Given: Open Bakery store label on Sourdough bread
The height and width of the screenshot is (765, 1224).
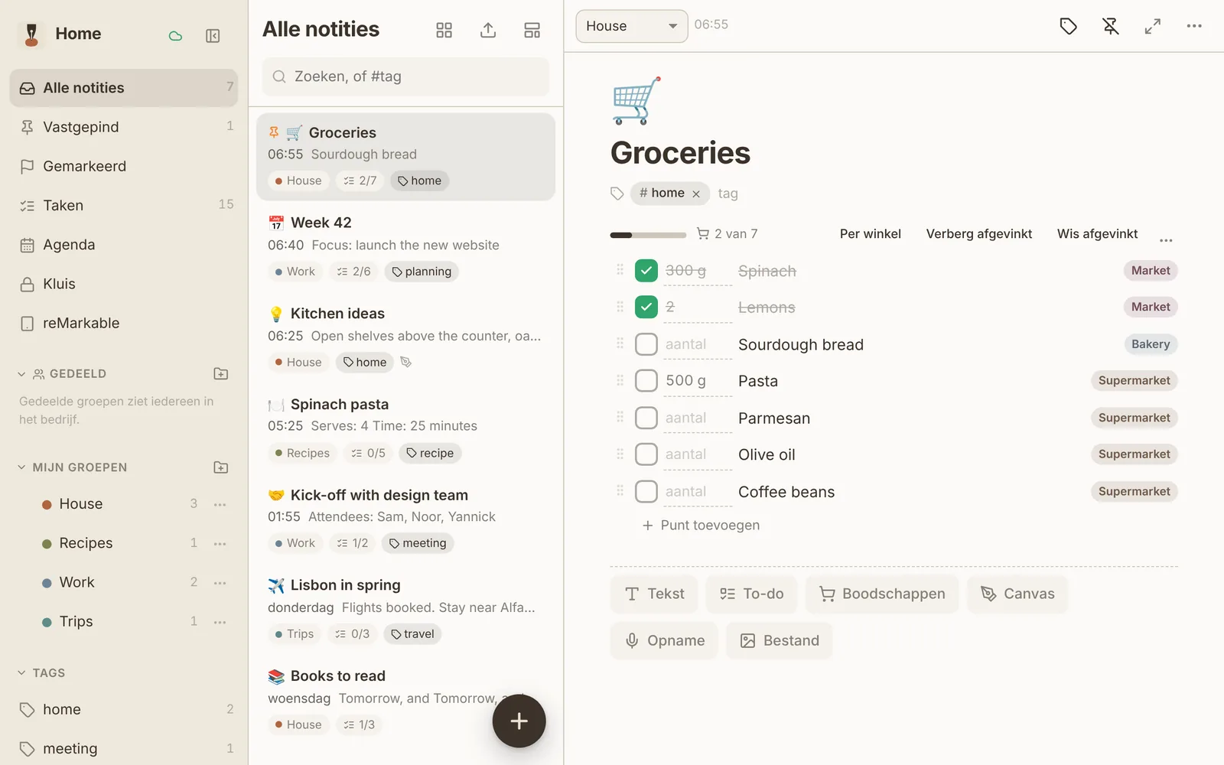Looking at the screenshot, I should tap(1150, 344).
